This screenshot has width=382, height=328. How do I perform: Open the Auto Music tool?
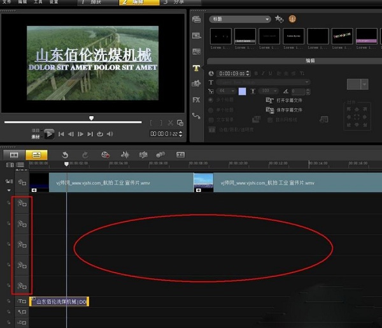tap(143, 154)
